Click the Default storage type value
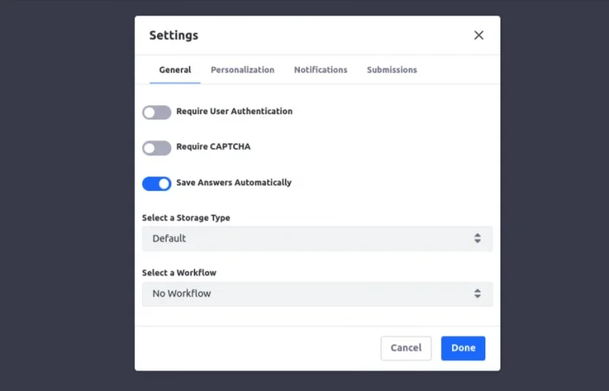This screenshot has width=609, height=391. click(169, 238)
